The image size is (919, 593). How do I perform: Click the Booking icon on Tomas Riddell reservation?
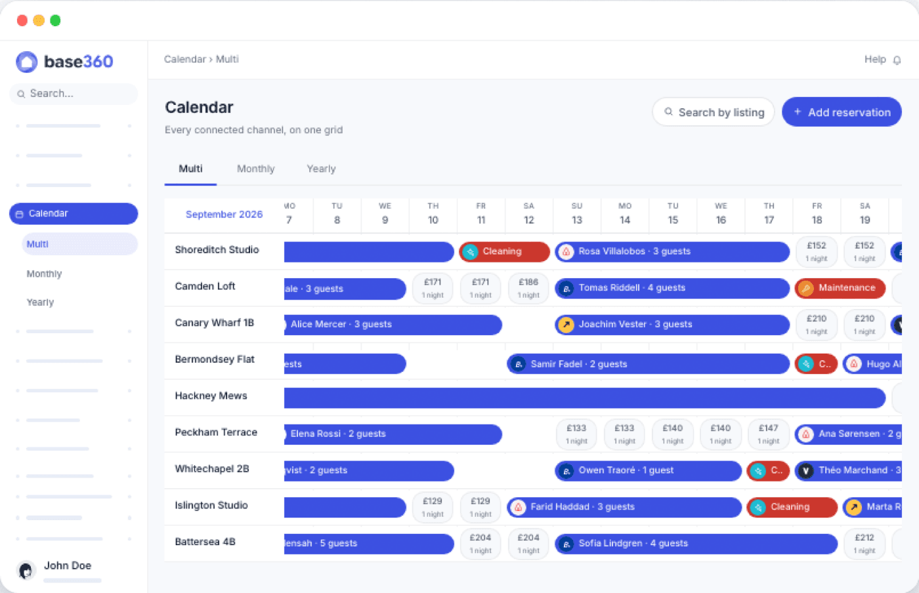[566, 288]
